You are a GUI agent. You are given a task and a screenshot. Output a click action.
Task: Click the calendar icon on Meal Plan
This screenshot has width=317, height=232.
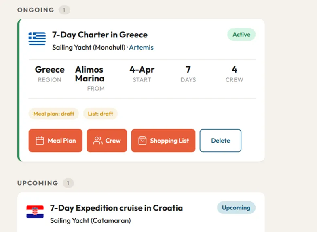tap(40, 141)
